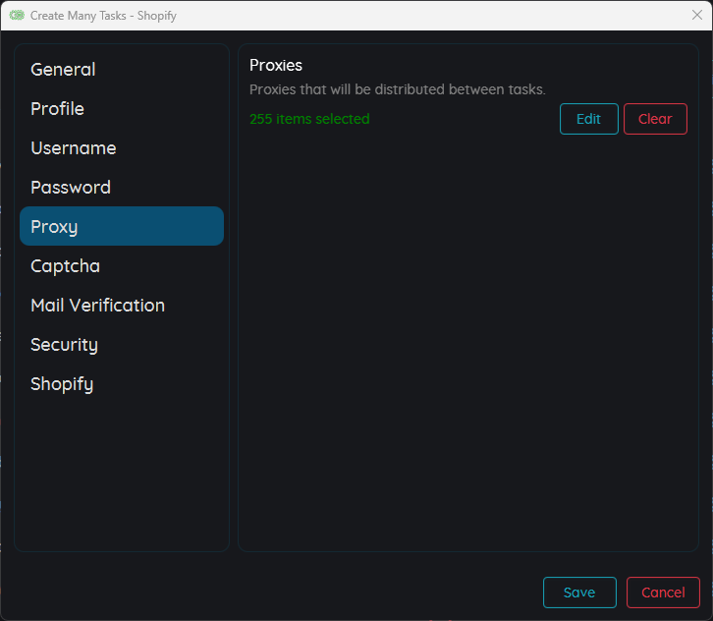Save the task configuration
This screenshot has height=621, width=713.
tap(579, 593)
